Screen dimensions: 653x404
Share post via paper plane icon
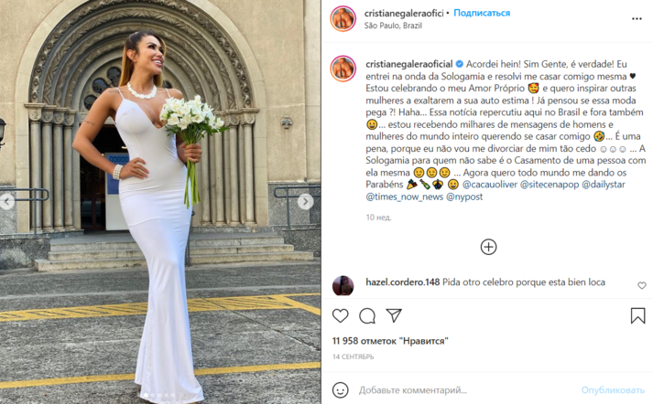click(x=394, y=315)
